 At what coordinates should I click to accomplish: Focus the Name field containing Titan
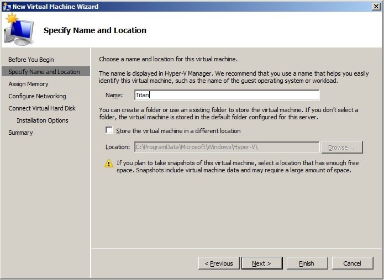coord(227,95)
